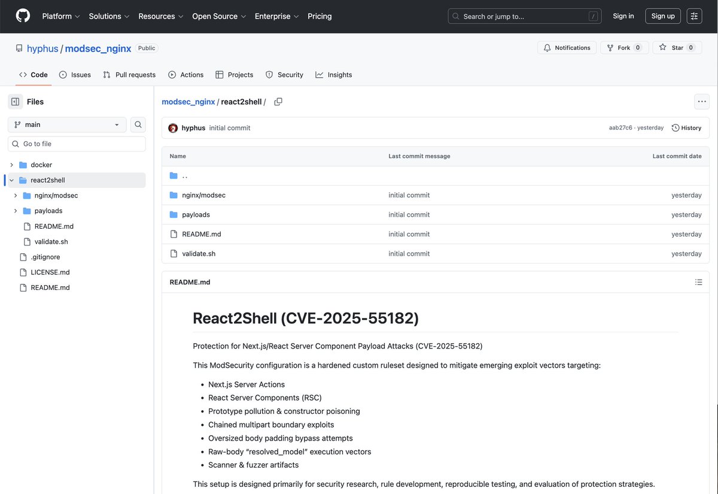The height and width of the screenshot is (494, 718).
Task: Switch to the Actions tab
Action: tap(185, 74)
